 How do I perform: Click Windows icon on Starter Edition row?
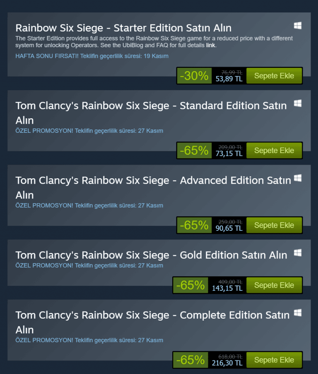[x=298, y=26]
